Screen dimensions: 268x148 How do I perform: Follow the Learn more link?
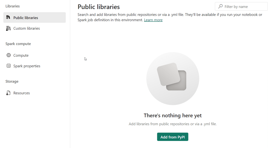tap(153, 20)
